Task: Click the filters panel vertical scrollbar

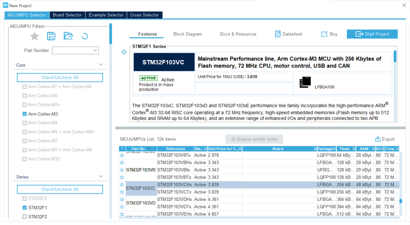Action: pyautogui.click(x=111, y=34)
